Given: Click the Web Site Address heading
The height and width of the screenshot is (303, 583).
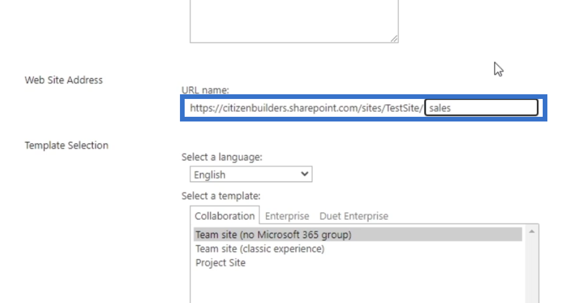Looking at the screenshot, I should point(64,80).
